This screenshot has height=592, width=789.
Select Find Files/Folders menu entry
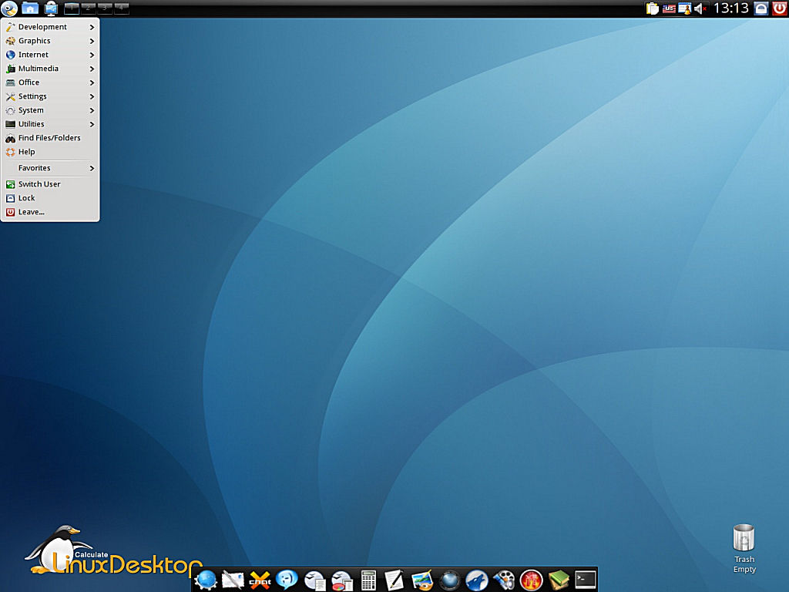click(49, 138)
